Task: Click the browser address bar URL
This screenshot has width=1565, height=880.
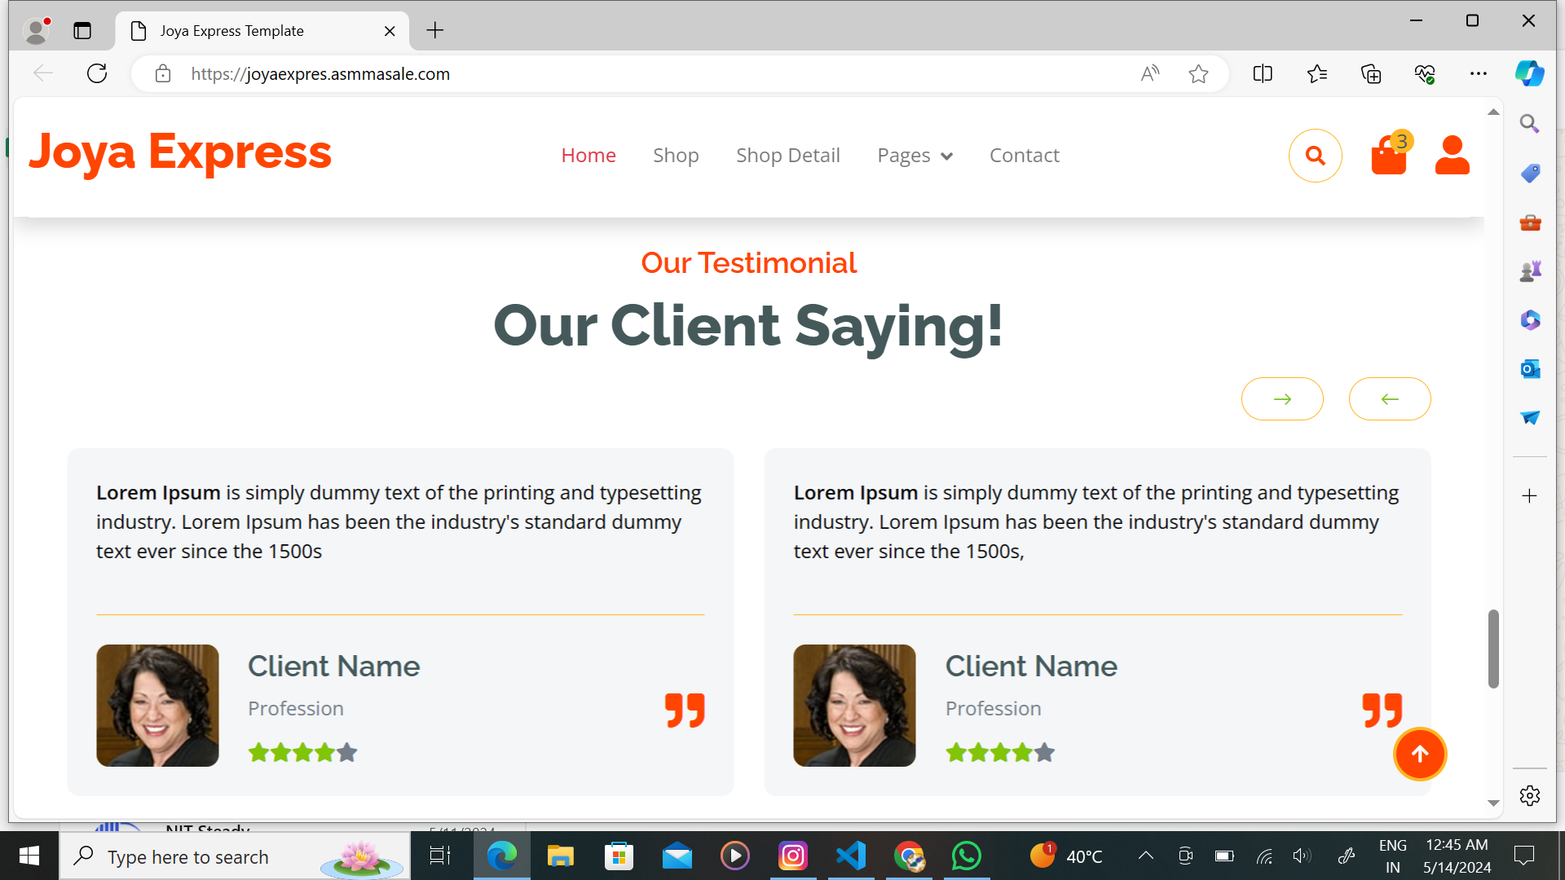Action: click(320, 74)
